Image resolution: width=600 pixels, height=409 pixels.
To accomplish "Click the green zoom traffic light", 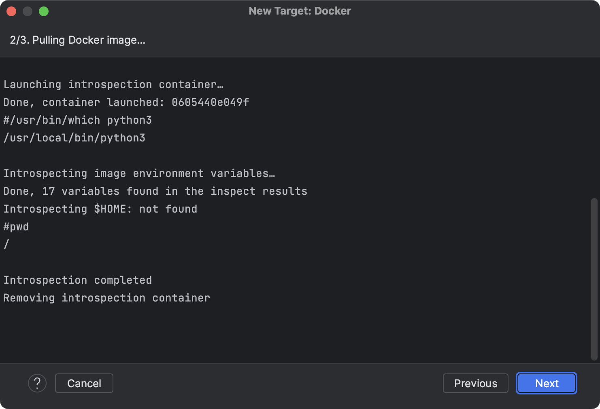I will 44,11.
